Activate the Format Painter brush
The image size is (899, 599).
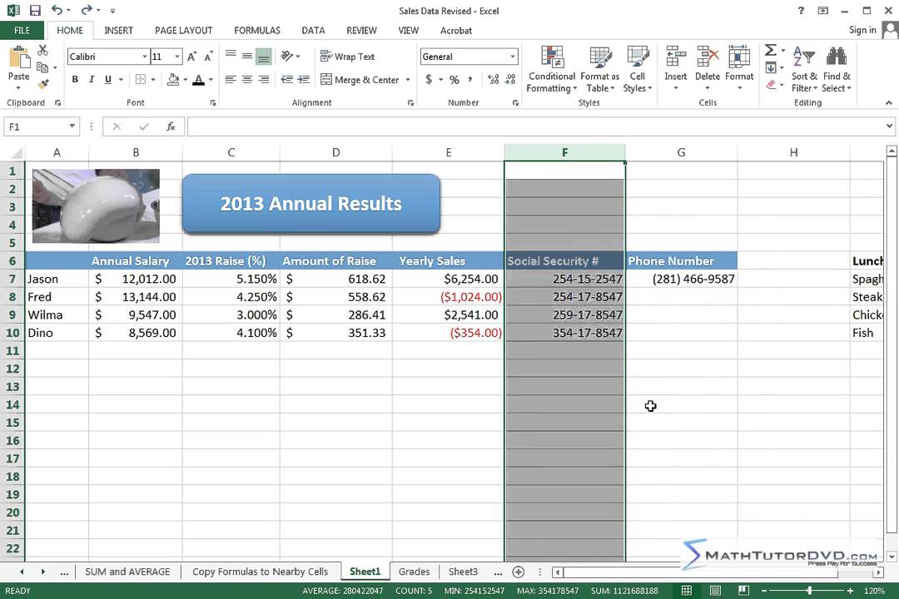43,84
